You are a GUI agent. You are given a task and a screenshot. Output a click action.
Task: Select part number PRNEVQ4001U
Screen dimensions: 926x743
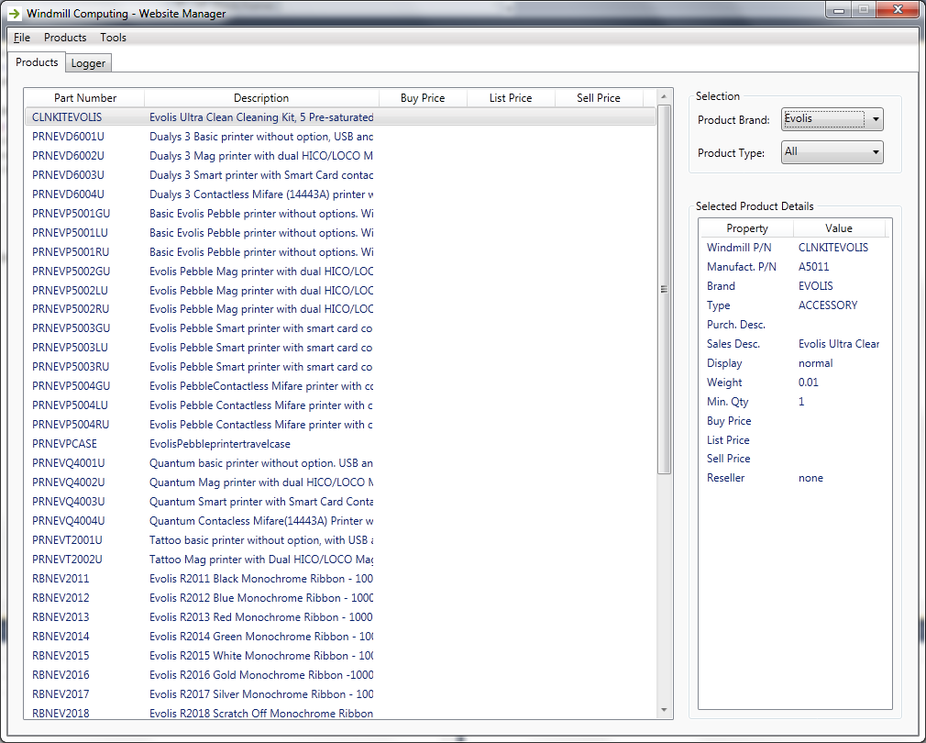click(69, 463)
